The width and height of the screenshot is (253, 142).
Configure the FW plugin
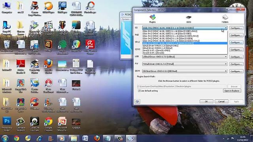(236, 64)
